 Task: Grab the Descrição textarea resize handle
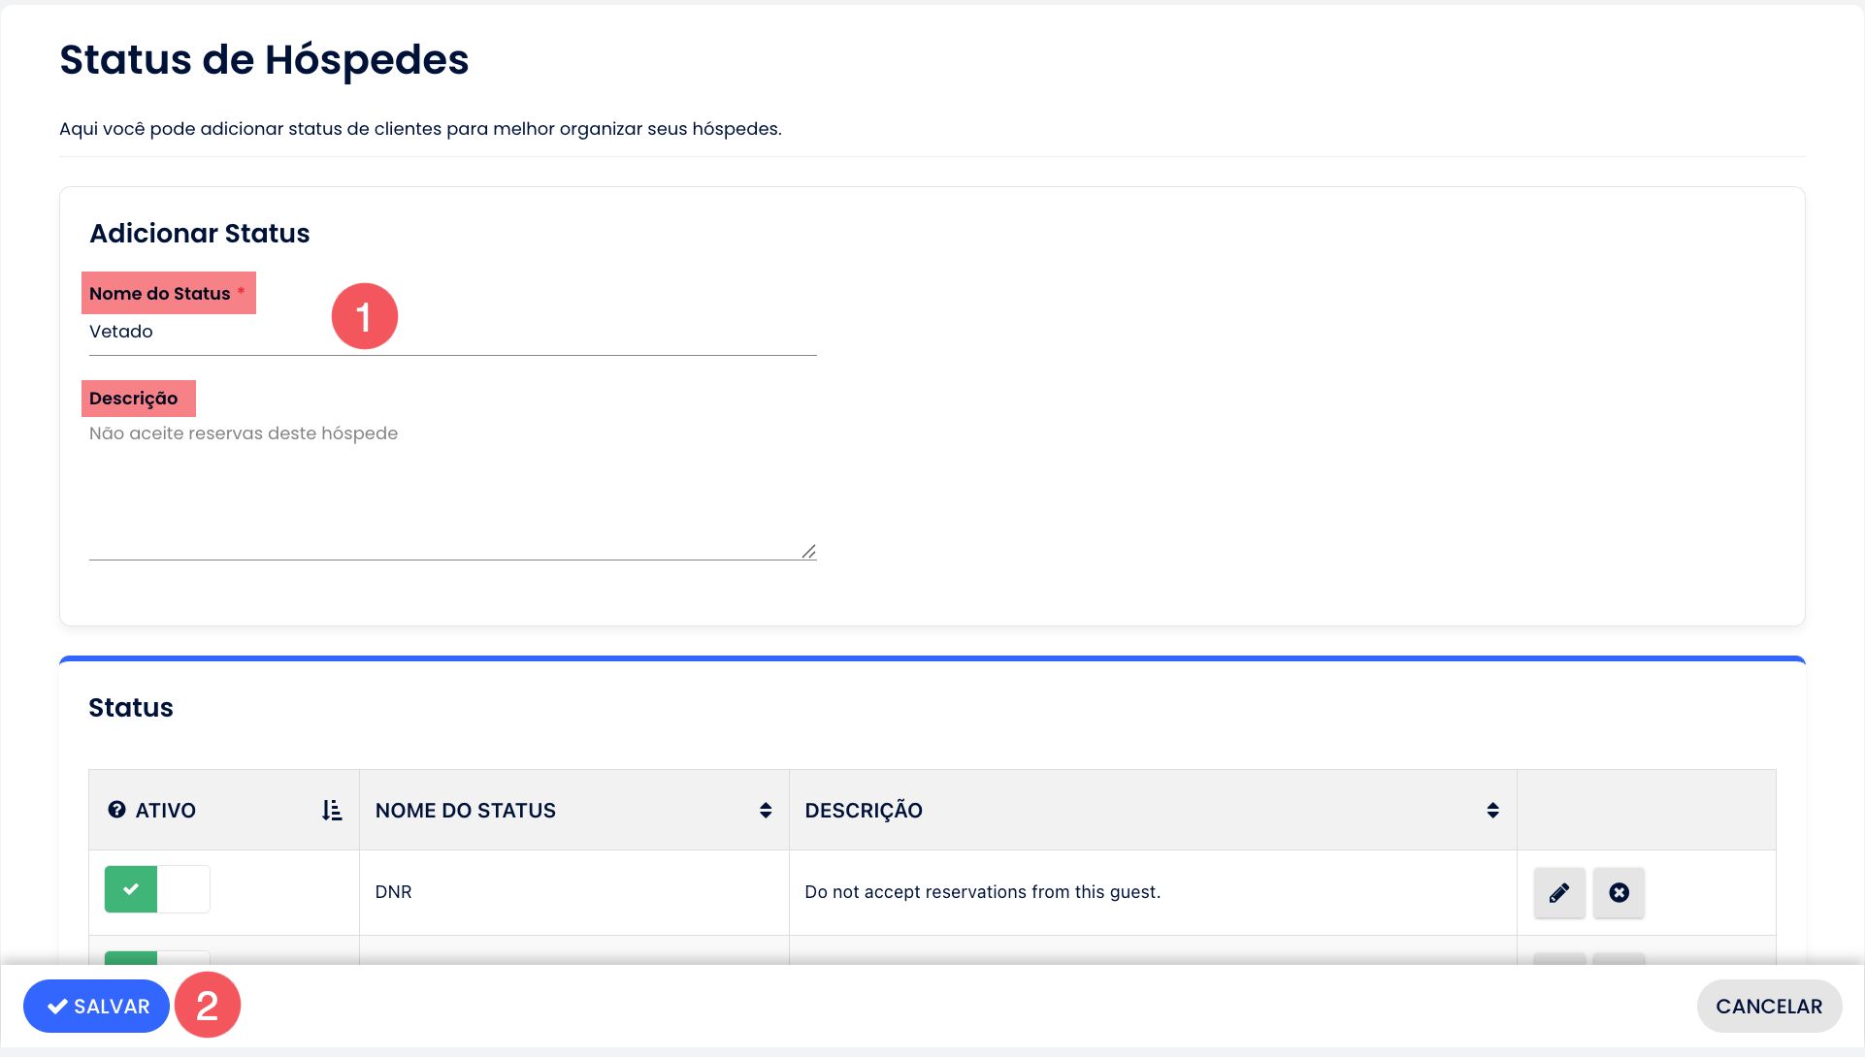click(808, 551)
